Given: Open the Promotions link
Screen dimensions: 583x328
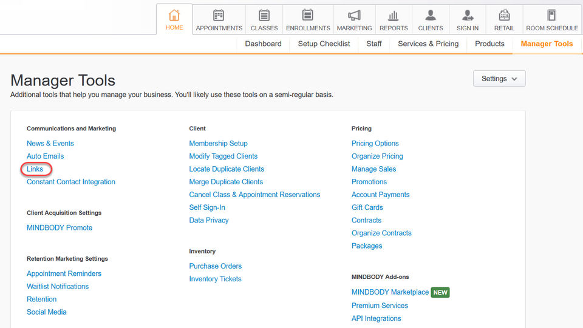Looking at the screenshot, I should [x=369, y=182].
